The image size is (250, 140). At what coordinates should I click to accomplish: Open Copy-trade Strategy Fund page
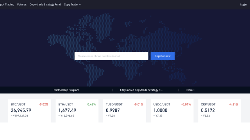[45, 4]
